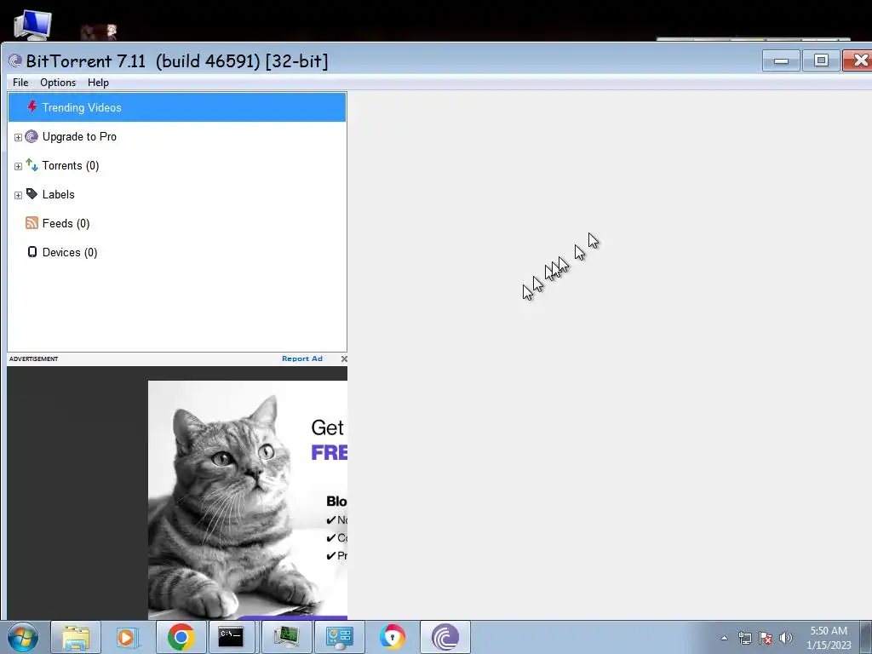Select Torrents (0) label in sidebar
The height and width of the screenshot is (654, 872).
(x=71, y=166)
